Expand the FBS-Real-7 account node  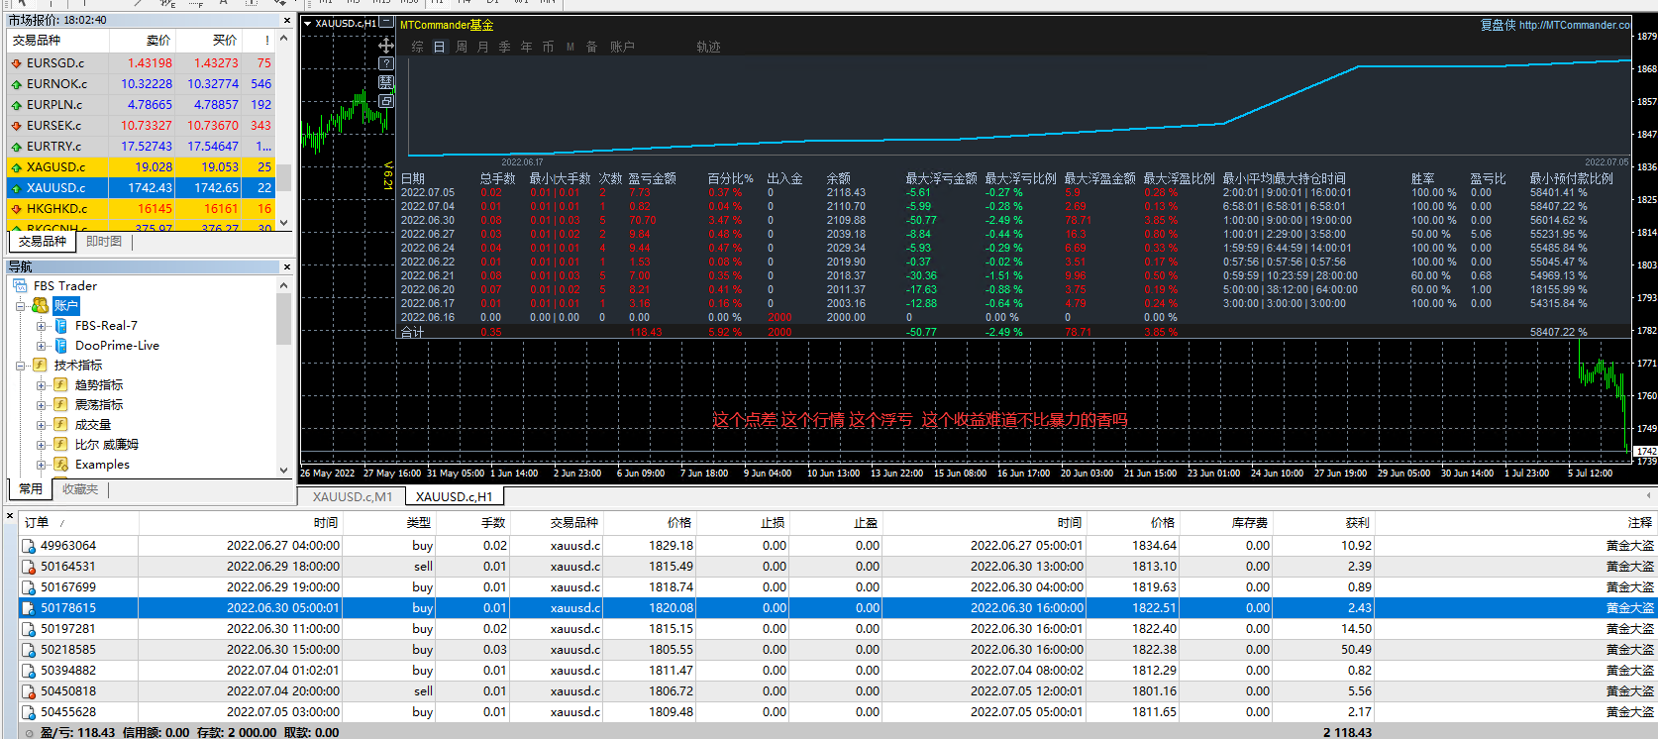pos(41,326)
